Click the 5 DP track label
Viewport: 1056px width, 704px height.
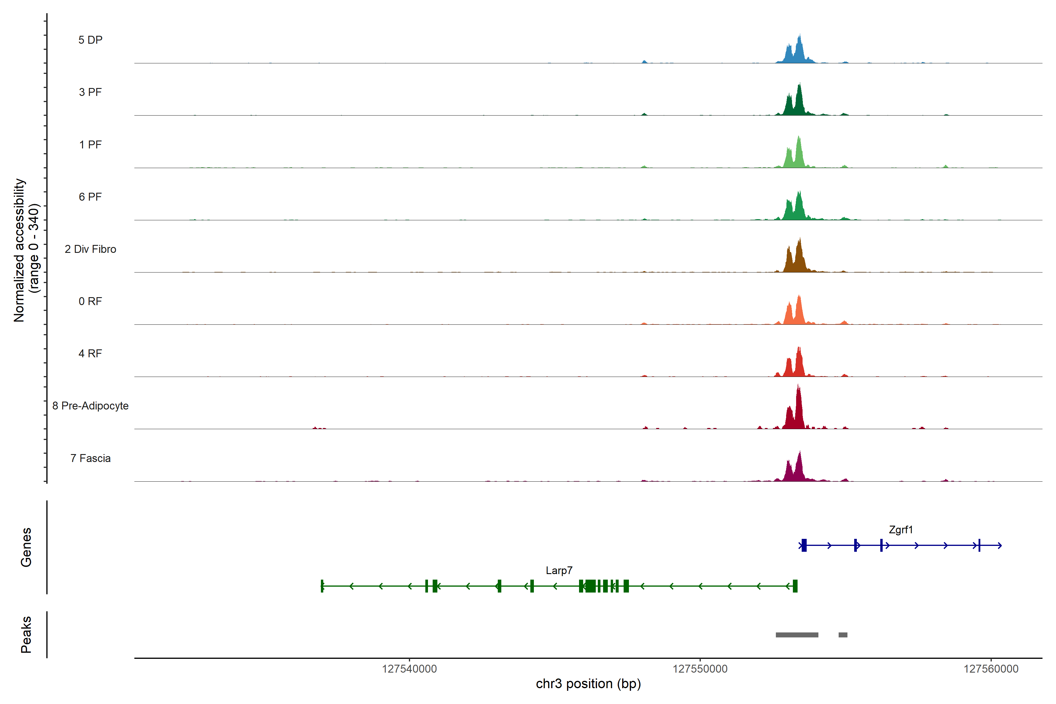(90, 40)
